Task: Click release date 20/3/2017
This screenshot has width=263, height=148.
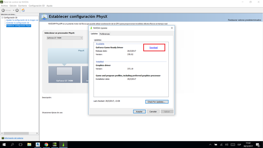Action: [x=132, y=51]
